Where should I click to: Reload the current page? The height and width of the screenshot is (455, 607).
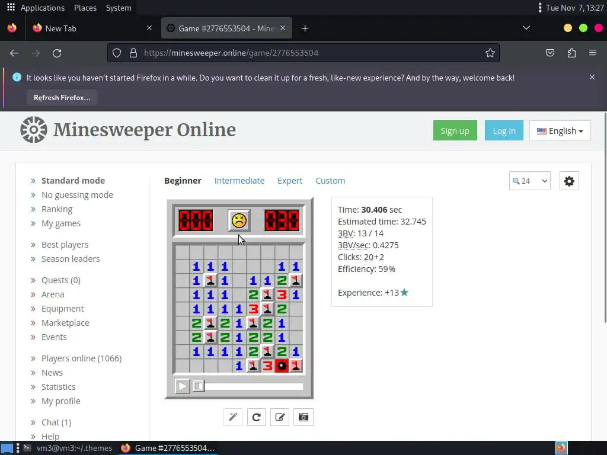tap(57, 53)
